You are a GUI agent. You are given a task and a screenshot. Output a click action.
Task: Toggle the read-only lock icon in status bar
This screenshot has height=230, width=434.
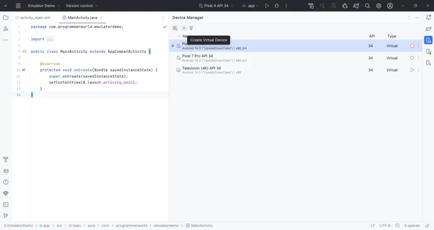427,226
